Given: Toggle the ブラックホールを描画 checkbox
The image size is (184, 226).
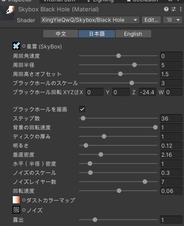Looking at the screenshot, I should (82, 109).
